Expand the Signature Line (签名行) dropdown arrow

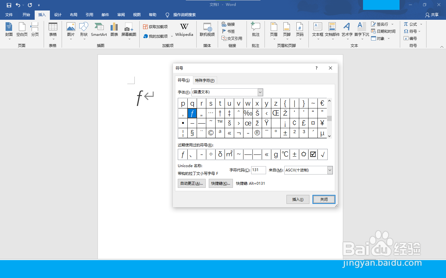click(392, 24)
